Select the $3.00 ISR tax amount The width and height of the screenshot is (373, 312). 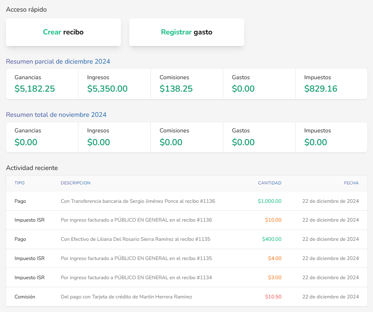275,278
